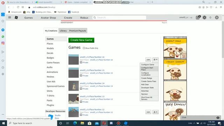Open the Roblox notifications stream icon
The height and width of the screenshot is (126, 224).
click(x=198, y=17)
